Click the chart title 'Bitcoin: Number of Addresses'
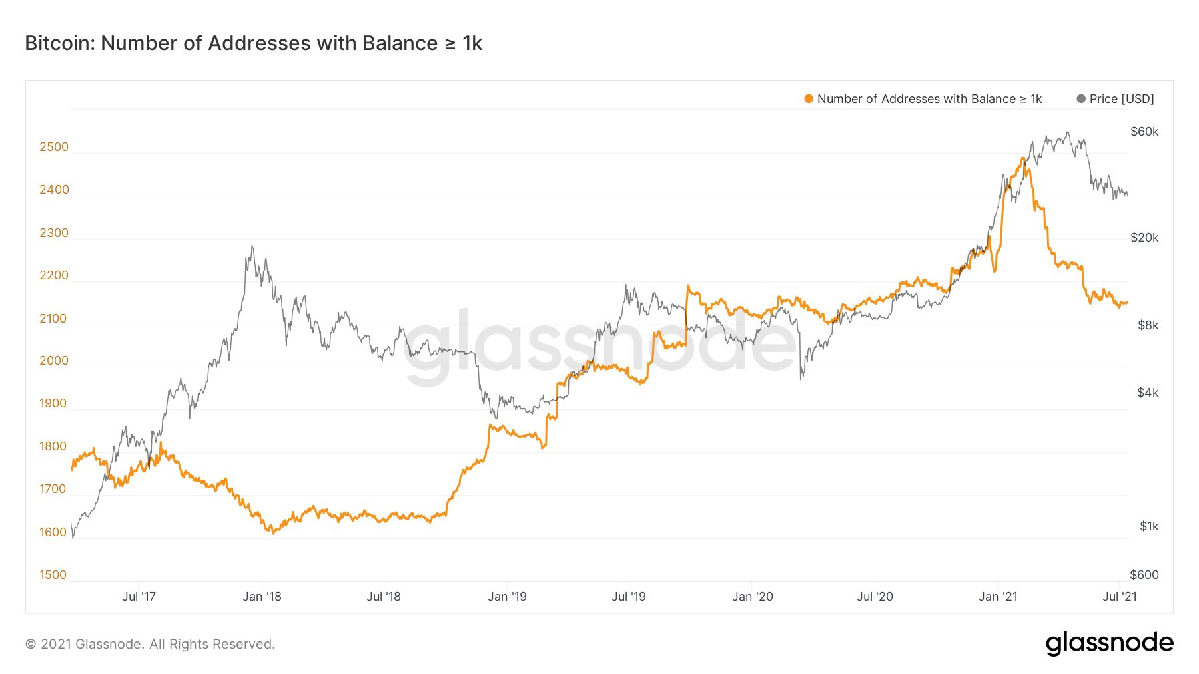 [x=253, y=43]
